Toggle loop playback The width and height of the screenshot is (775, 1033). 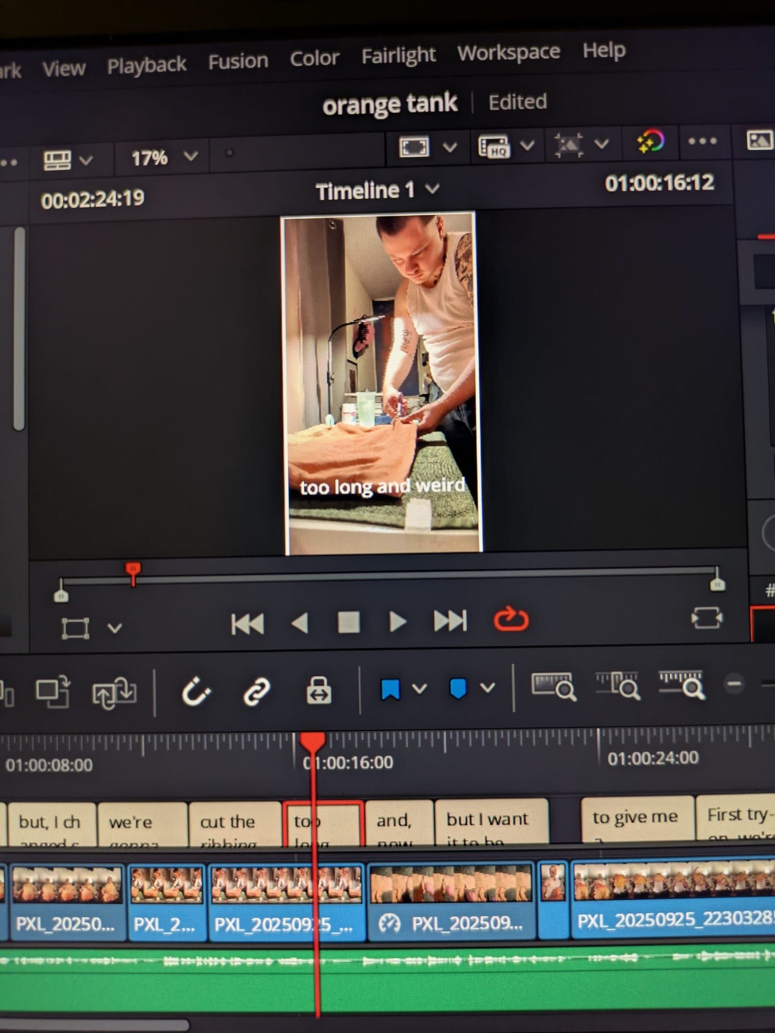point(511,619)
